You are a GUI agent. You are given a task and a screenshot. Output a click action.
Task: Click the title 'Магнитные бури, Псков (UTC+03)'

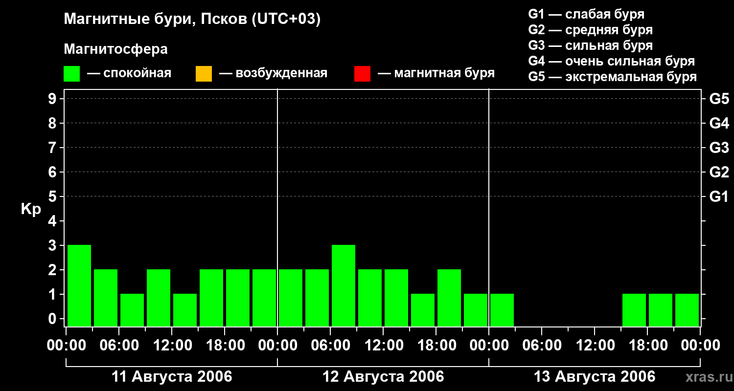(x=192, y=20)
